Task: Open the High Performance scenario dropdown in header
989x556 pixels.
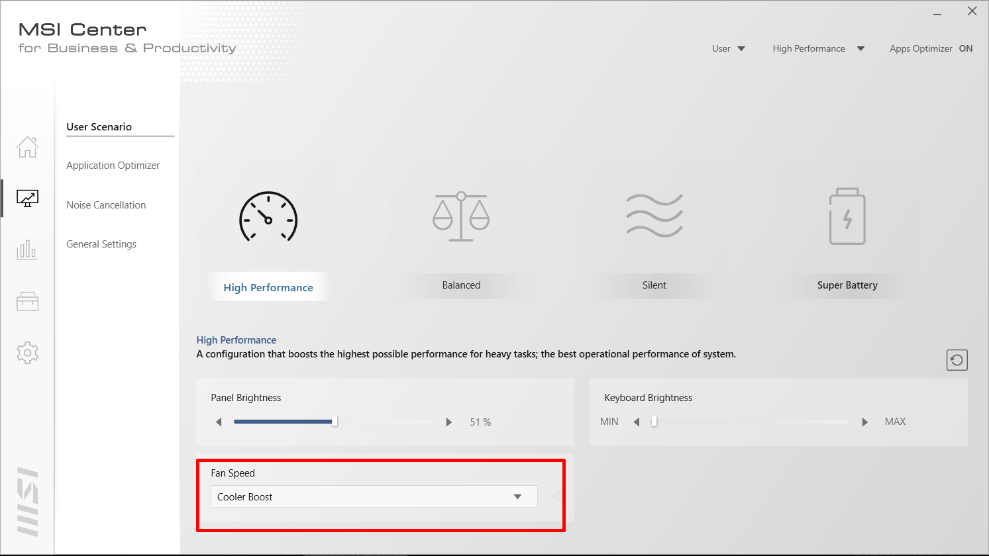Action: (x=818, y=48)
